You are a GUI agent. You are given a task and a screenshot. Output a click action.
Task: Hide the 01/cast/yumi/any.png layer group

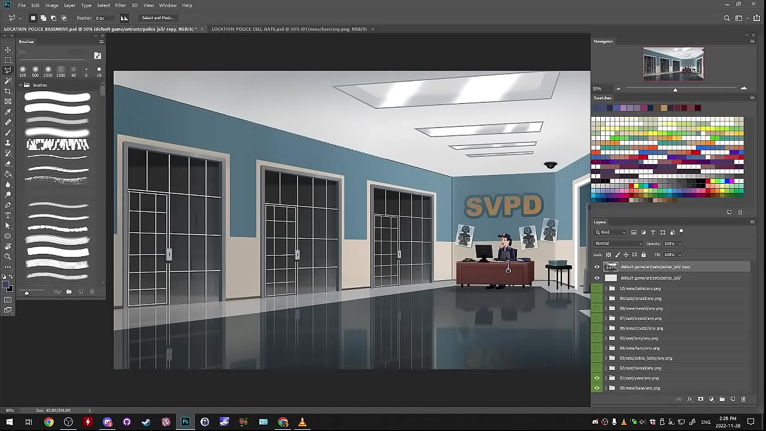(597, 378)
